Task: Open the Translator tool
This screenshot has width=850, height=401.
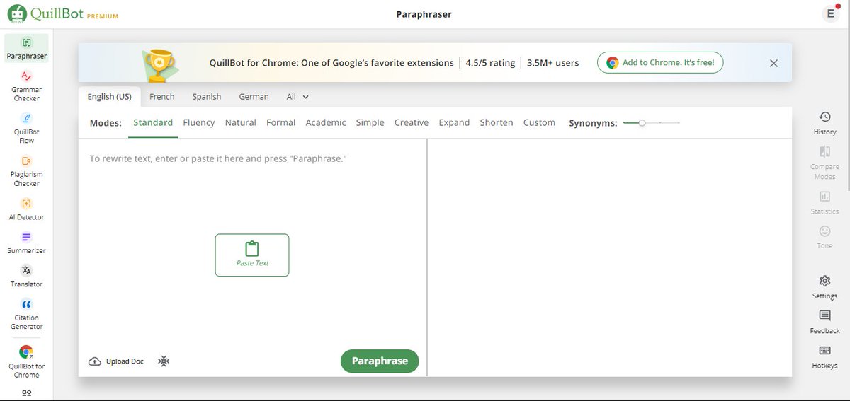Action: 26,276
